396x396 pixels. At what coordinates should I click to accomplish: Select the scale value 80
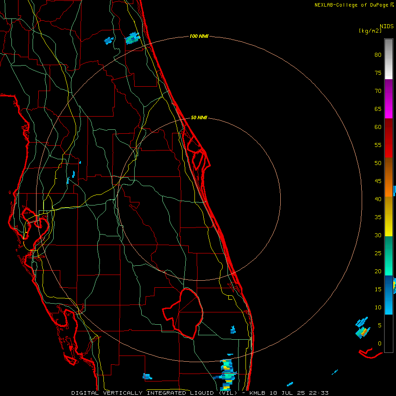(x=378, y=55)
